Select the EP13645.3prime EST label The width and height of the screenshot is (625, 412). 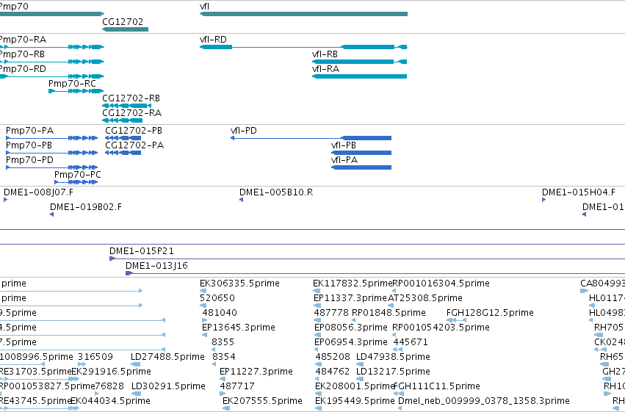(239, 328)
